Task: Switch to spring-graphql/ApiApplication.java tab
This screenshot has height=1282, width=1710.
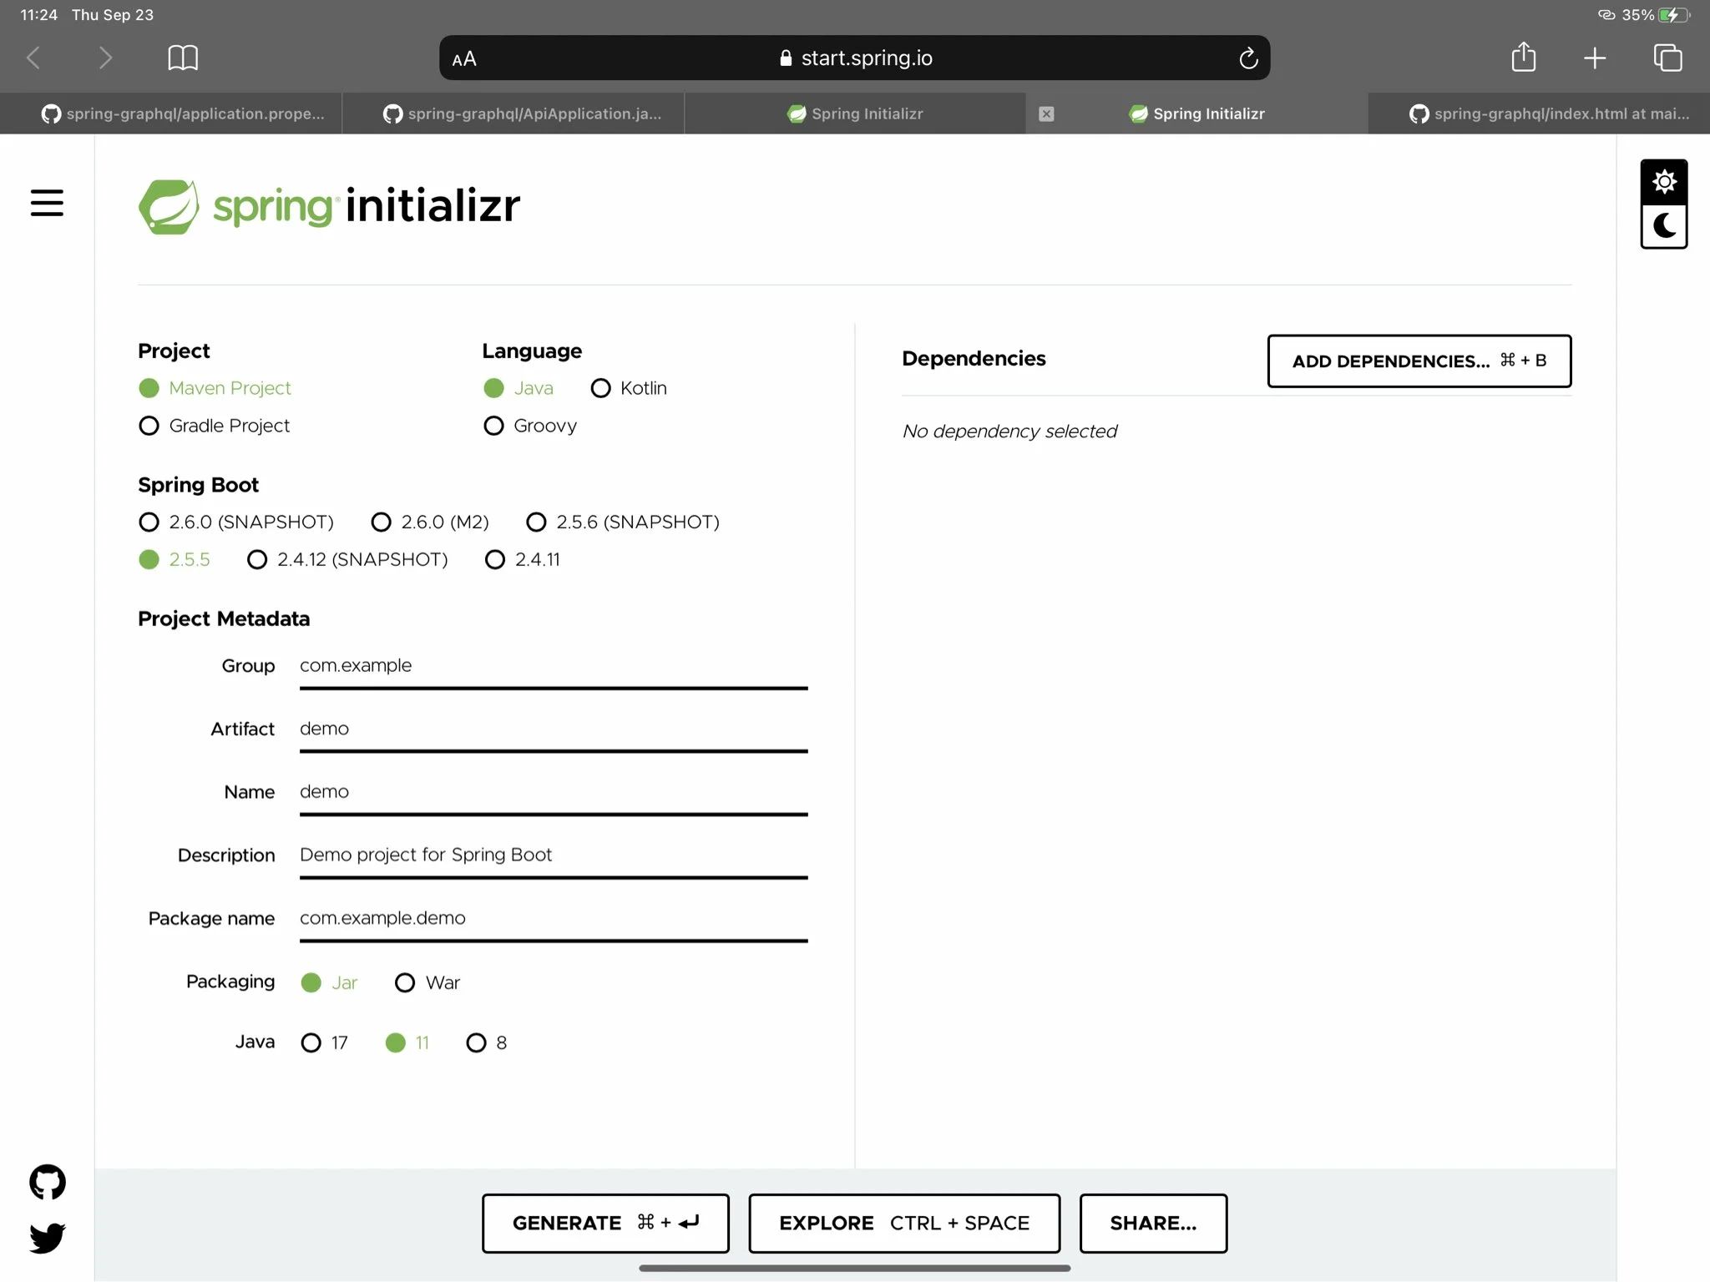Action: pos(513,114)
